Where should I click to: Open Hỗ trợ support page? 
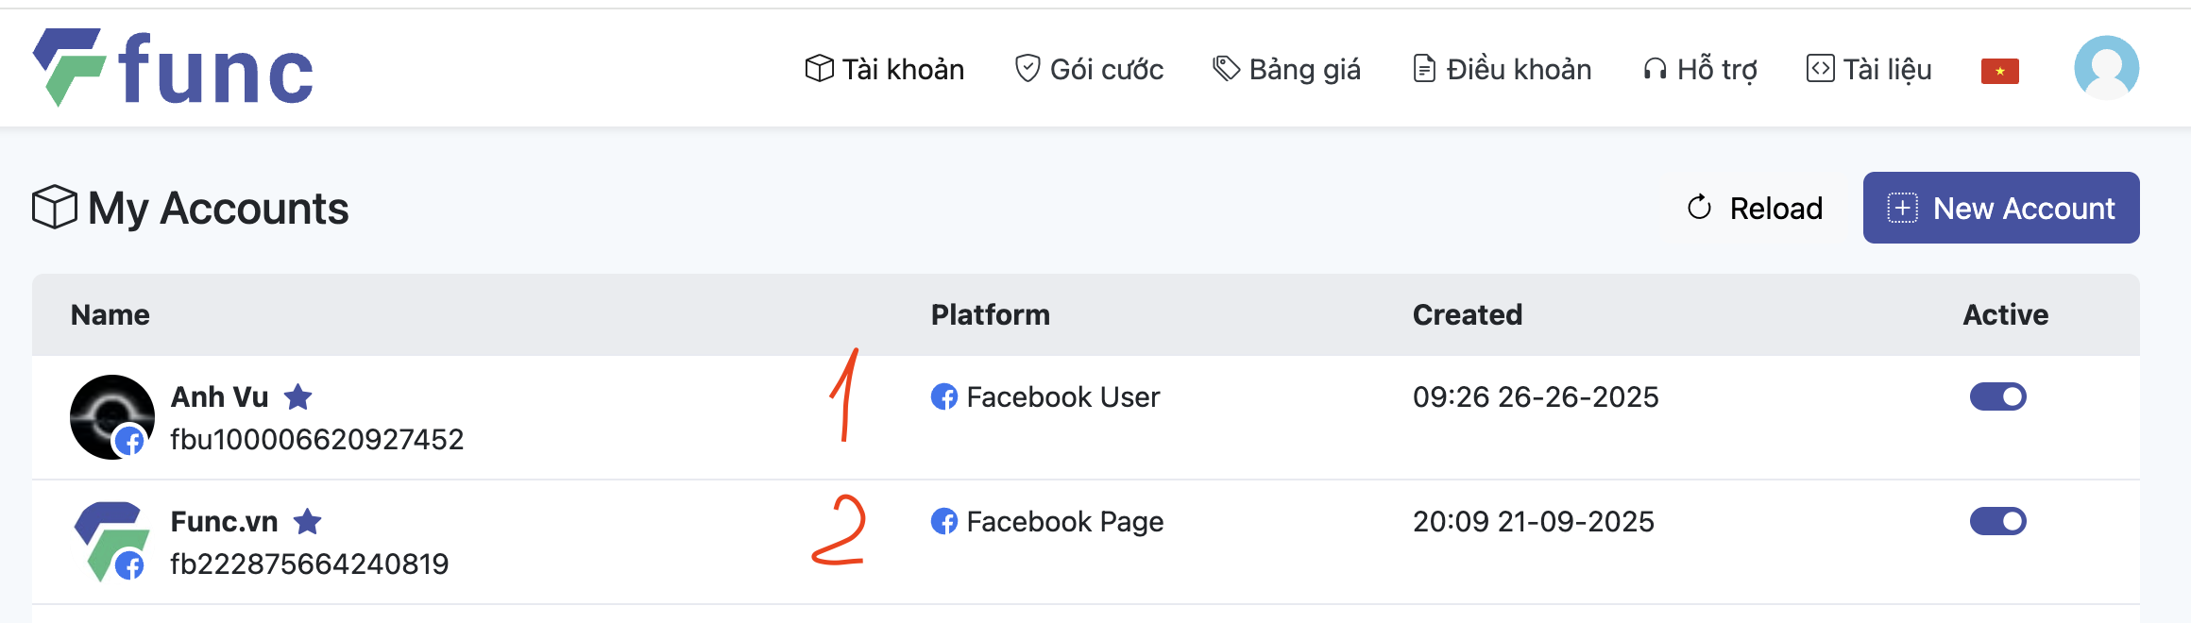tap(1700, 69)
